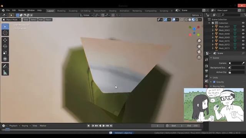Hide Mesh_0043 with eye icon
This screenshot has height=138, width=246.
tap(243, 30)
